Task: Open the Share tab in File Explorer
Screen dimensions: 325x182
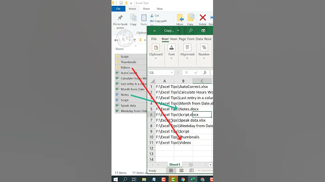Action: (146, 9)
